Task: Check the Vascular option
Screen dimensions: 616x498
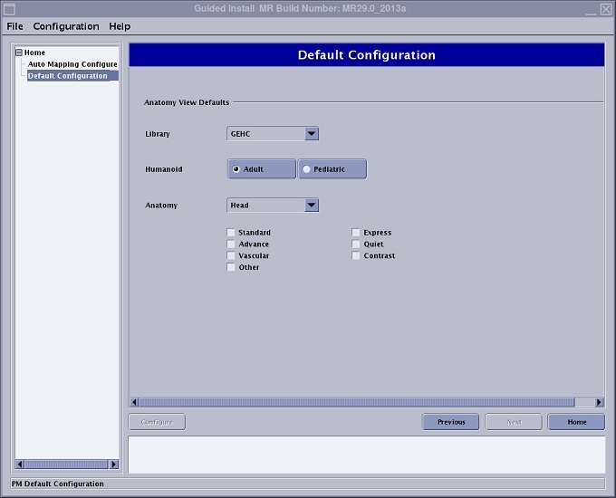Action: tap(232, 256)
